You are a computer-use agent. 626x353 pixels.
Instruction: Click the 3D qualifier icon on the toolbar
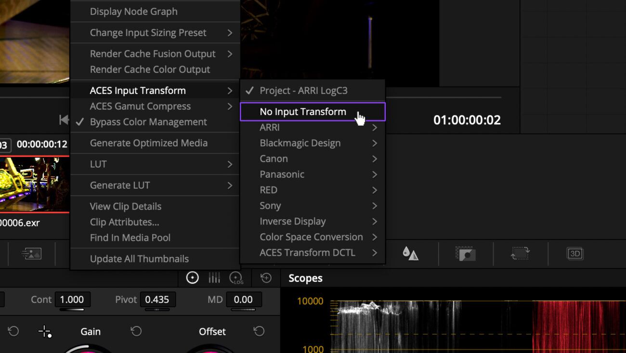[x=575, y=253]
